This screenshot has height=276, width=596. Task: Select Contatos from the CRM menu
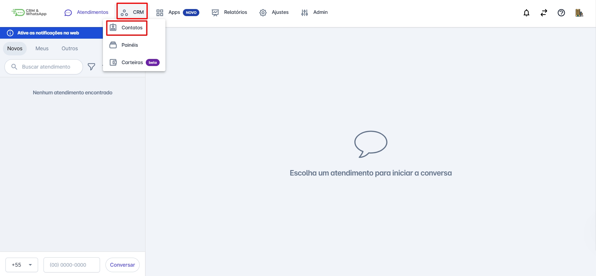(127, 28)
